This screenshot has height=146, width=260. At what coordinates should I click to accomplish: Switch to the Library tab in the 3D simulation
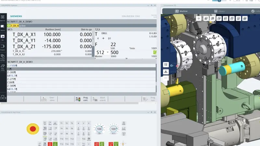219,11
